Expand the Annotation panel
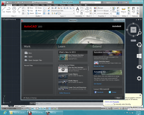This screenshot has height=115, width=144. pos(79,16)
